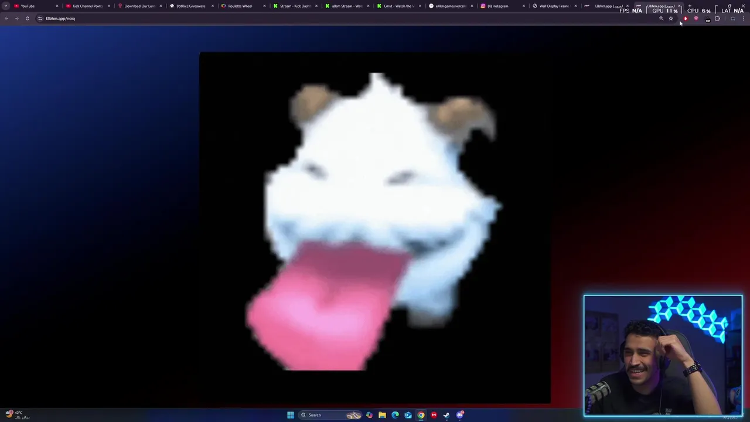Image resolution: width=750 pixels, height=422 pixels.
Task: Open Steam from the taskbar
Action: tap(446, 415)
